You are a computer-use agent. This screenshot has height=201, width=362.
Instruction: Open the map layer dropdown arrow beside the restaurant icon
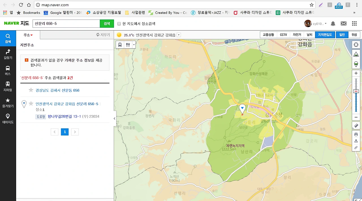click(133, 44)
